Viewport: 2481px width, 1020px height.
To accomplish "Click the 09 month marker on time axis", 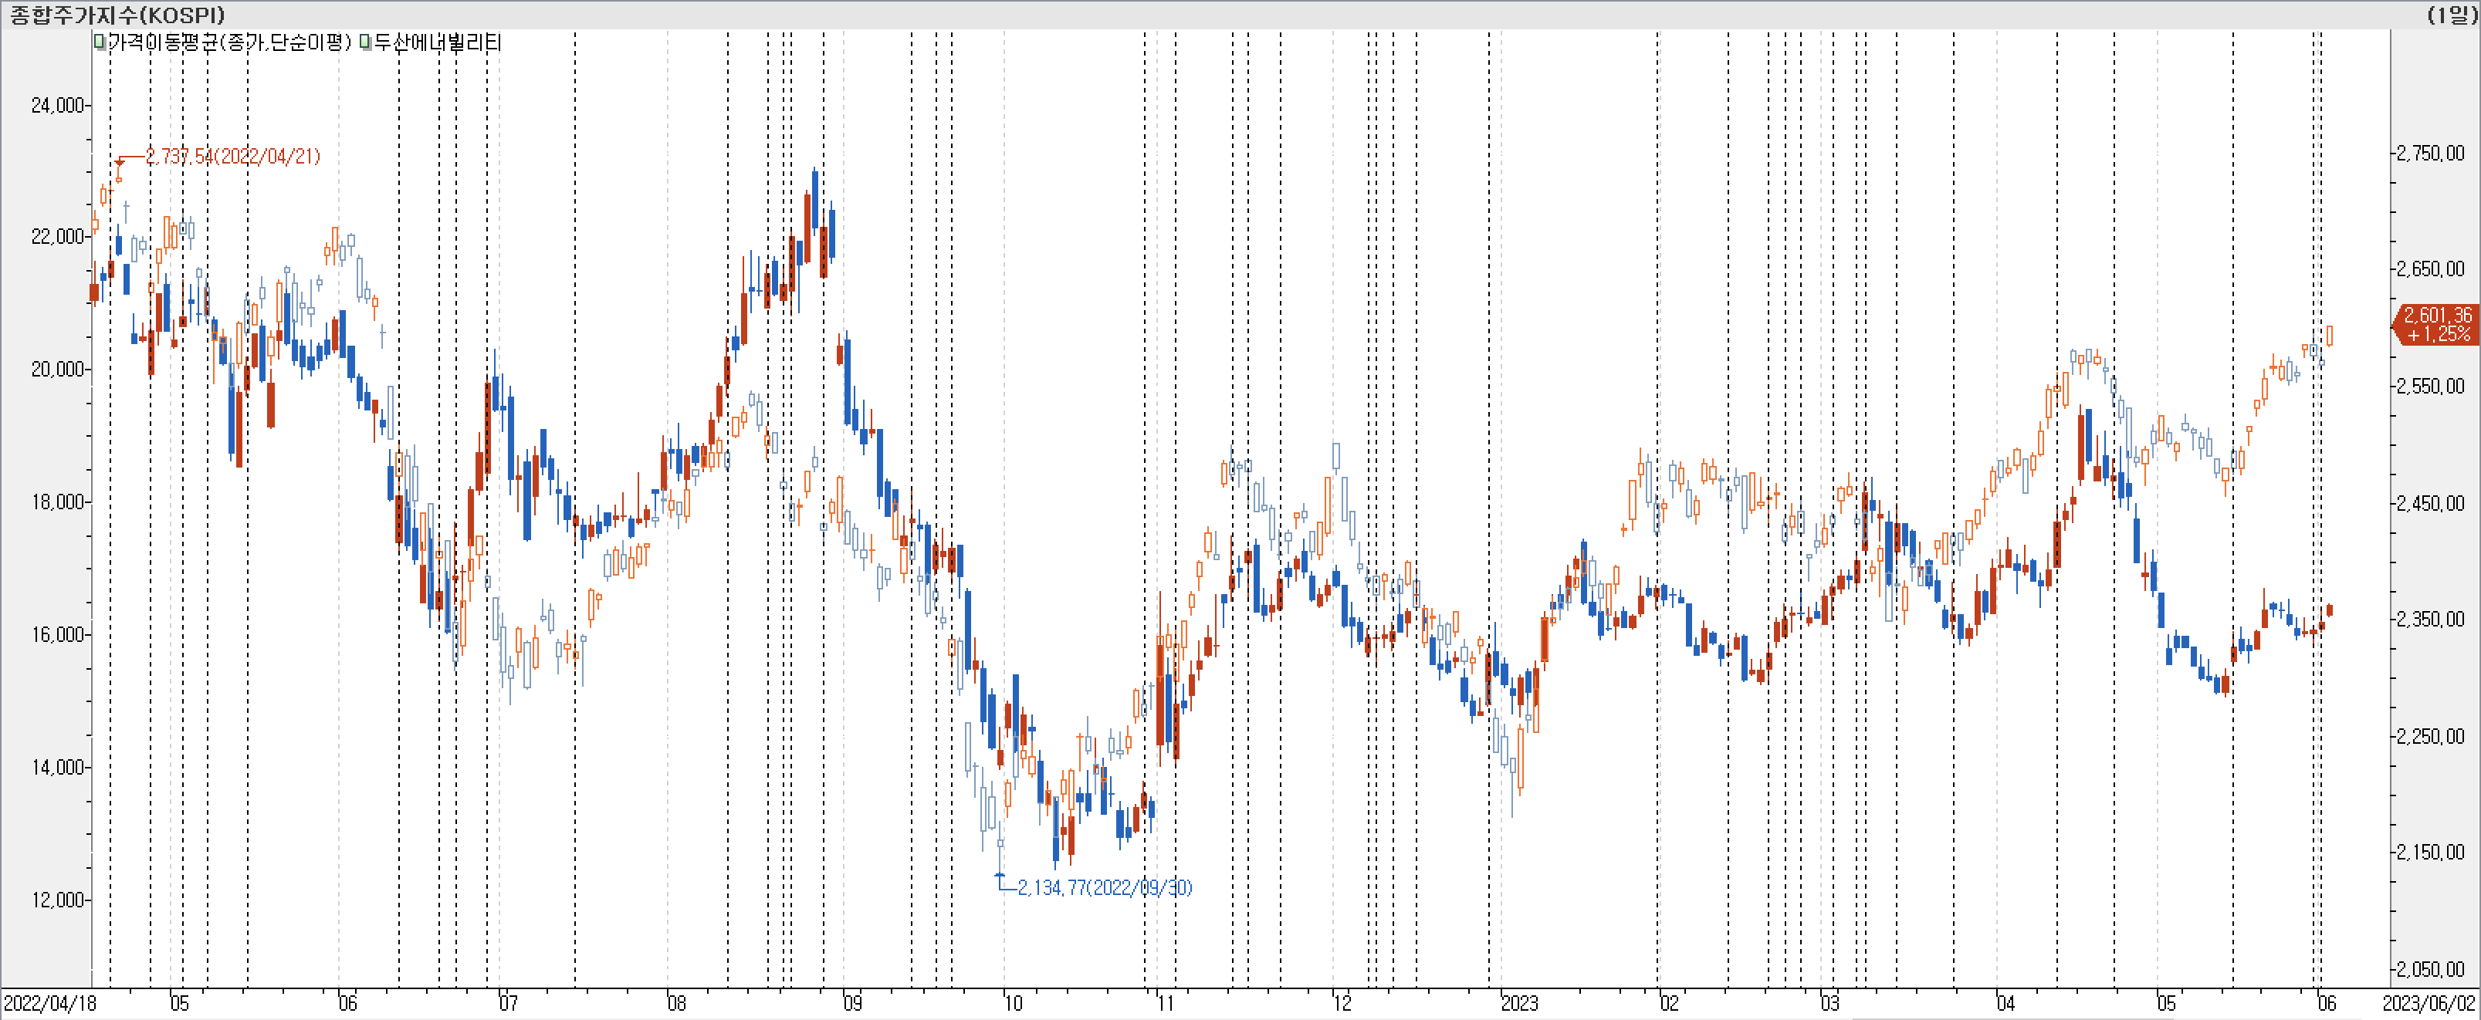I will [853, 1004].
